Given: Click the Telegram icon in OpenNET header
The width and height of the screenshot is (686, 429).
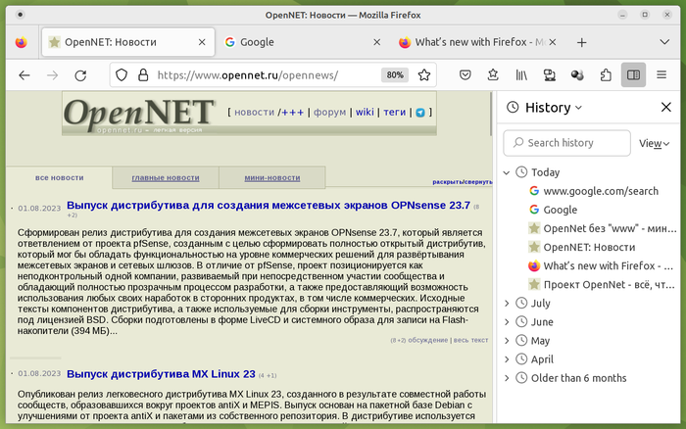Looking at the screenshot, I should tap(420, 113).
